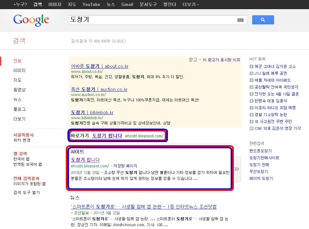Click related search 도청기판매사이트
Viewport: 309px width, 229px height.
(264, 158)
